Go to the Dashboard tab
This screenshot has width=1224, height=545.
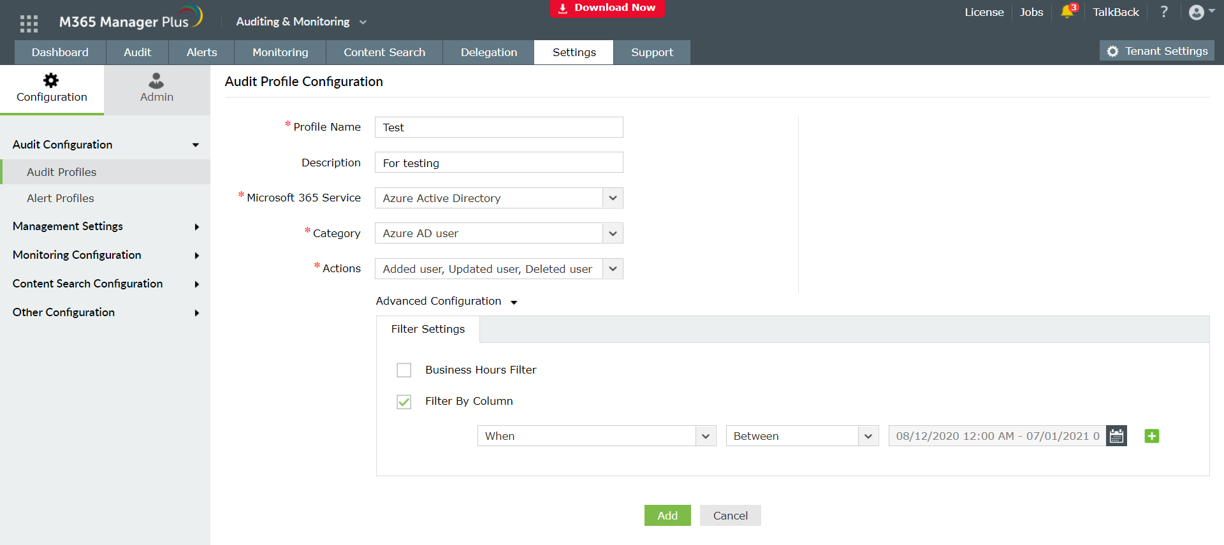pyautogui.click(x=60, y=52)
